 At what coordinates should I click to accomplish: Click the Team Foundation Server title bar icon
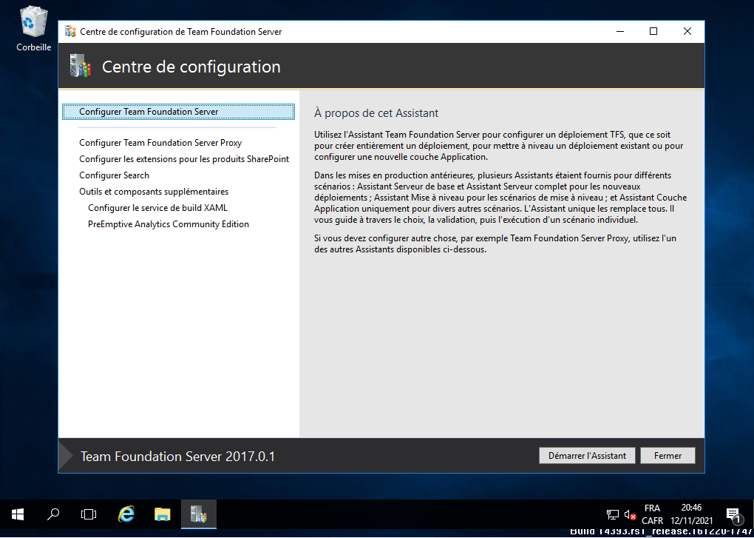71,32
